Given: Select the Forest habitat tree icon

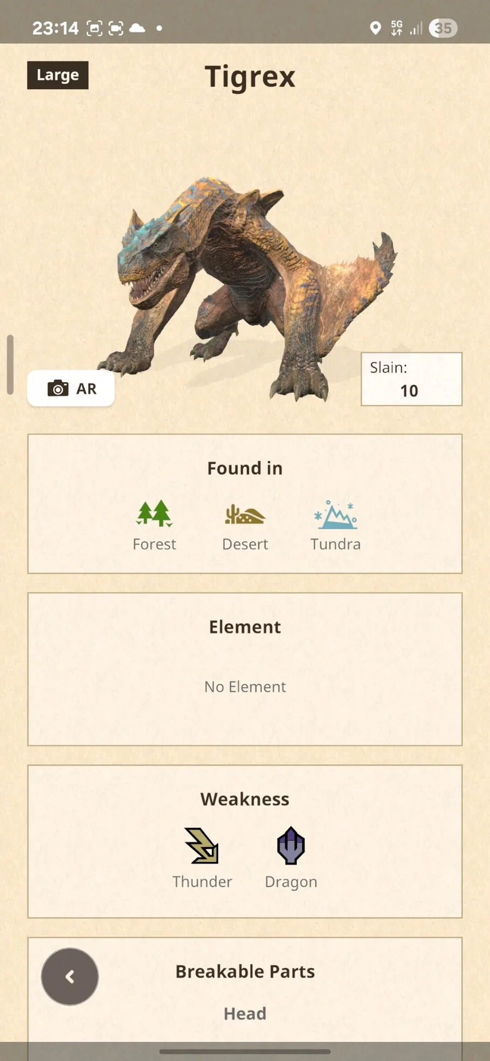Looking at the screenshot, I should (x=154, y=513).
